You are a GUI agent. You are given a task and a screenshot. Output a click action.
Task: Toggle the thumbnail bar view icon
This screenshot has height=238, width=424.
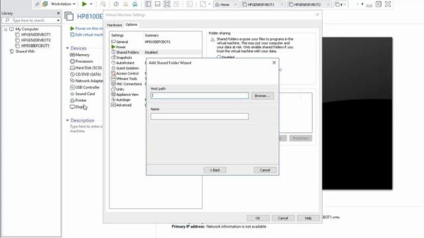coord(158,4)
